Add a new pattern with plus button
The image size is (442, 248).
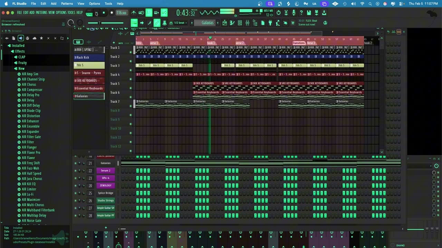pyautogui.click(x=218, y=23)
